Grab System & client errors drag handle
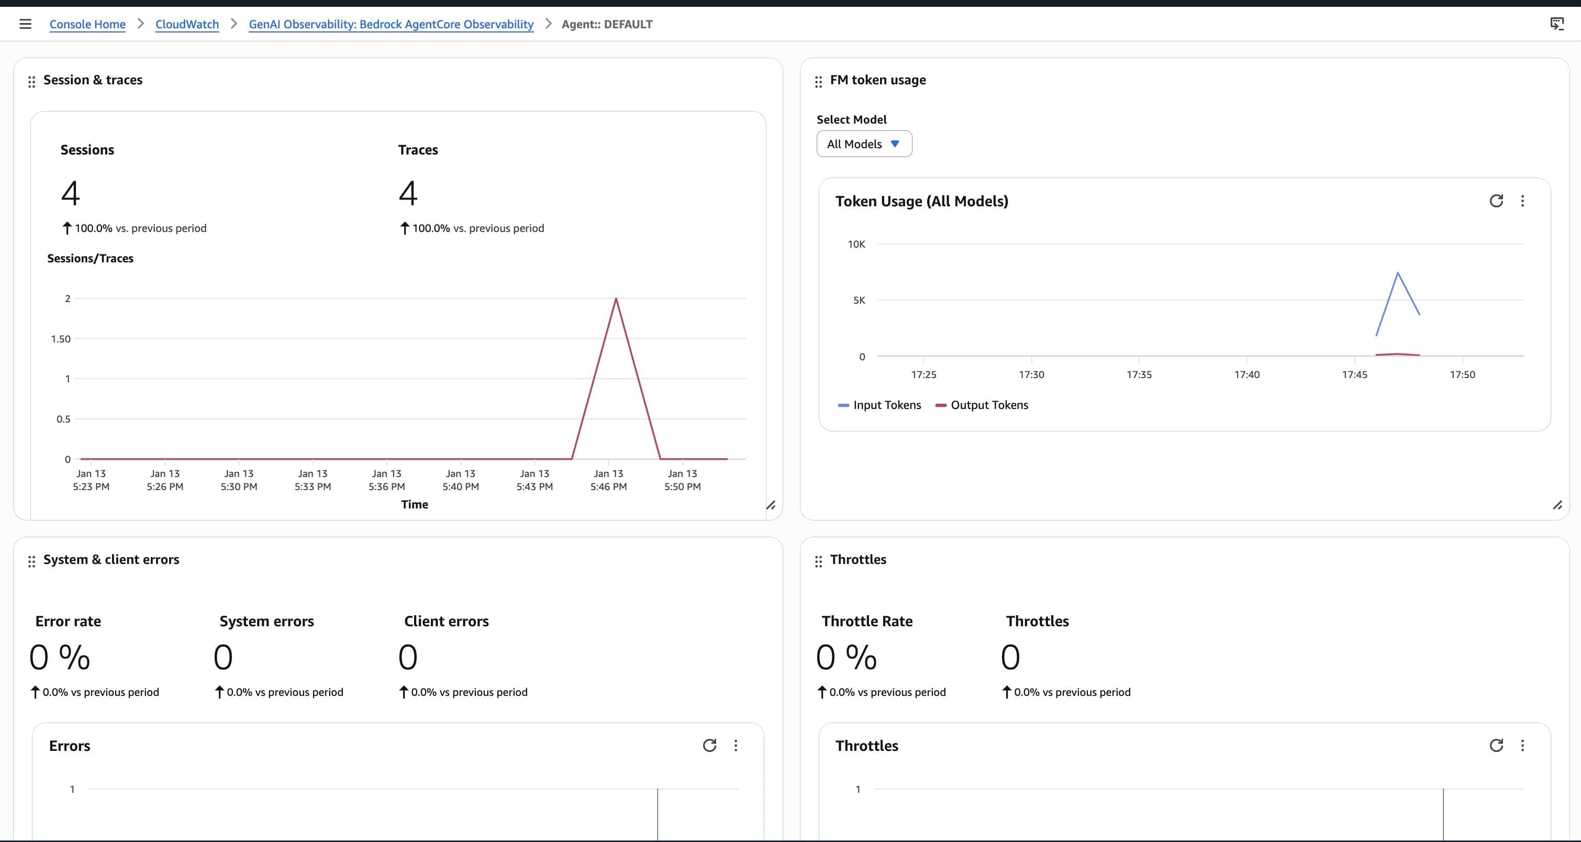Viewport: 1581px width, 842px height. (x=31, y=561)
